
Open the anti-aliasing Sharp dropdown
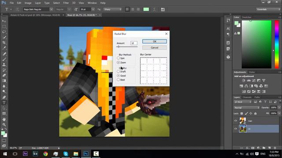tap(112, 9)
